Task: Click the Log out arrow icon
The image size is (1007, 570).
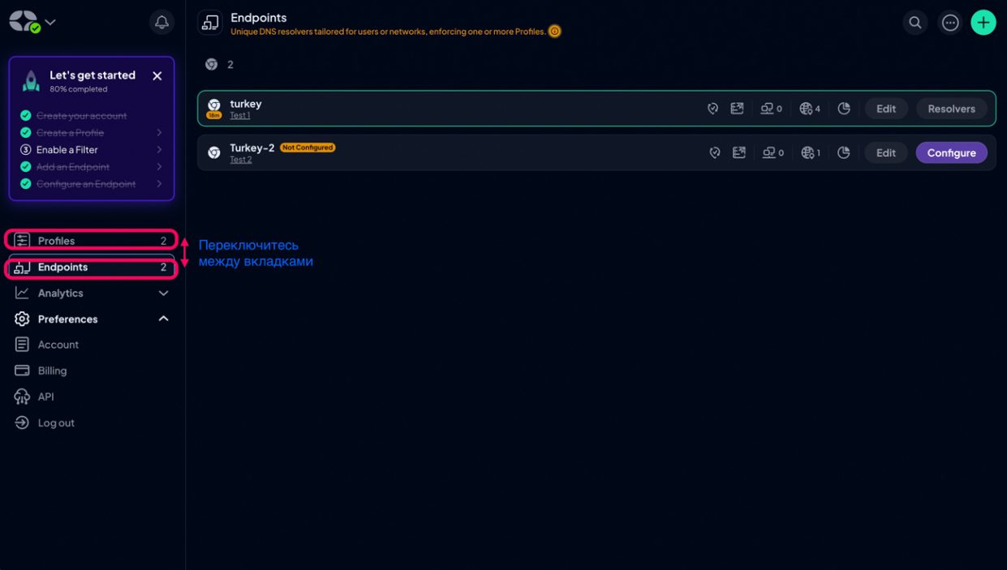Action: tap(22, 422)
